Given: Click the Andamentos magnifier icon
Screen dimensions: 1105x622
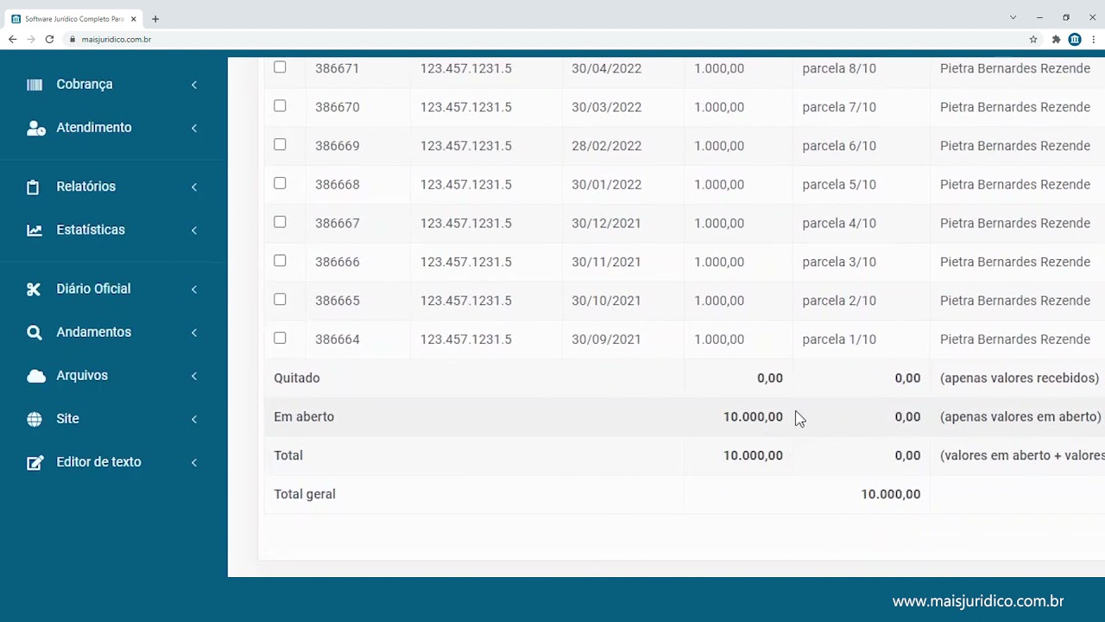Looking at the screenshot, I should coord(35,333).
